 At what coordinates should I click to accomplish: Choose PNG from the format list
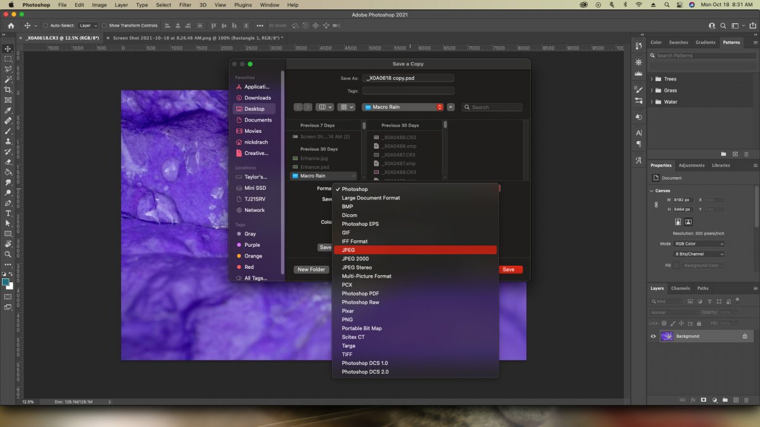point(415,319)
